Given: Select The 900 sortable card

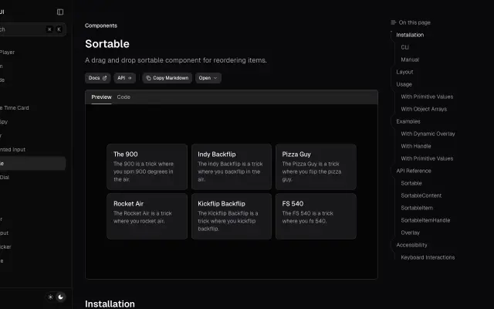Looking at the screenshot, I should 147,167.
